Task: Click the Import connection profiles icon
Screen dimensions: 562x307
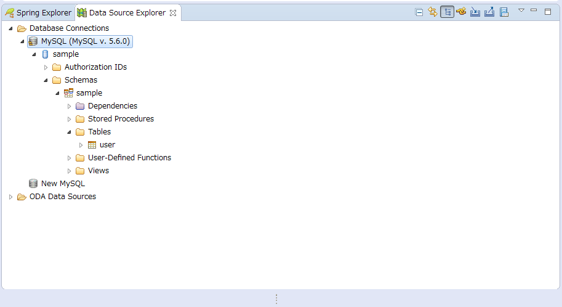Action: coord(475,12)
